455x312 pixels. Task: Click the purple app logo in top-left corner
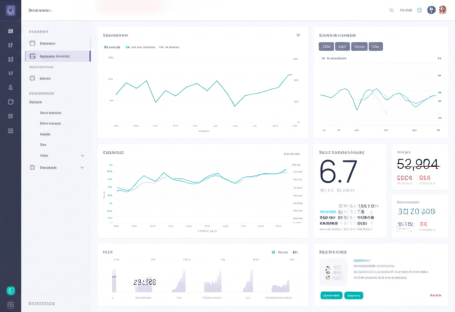[11, 10]
